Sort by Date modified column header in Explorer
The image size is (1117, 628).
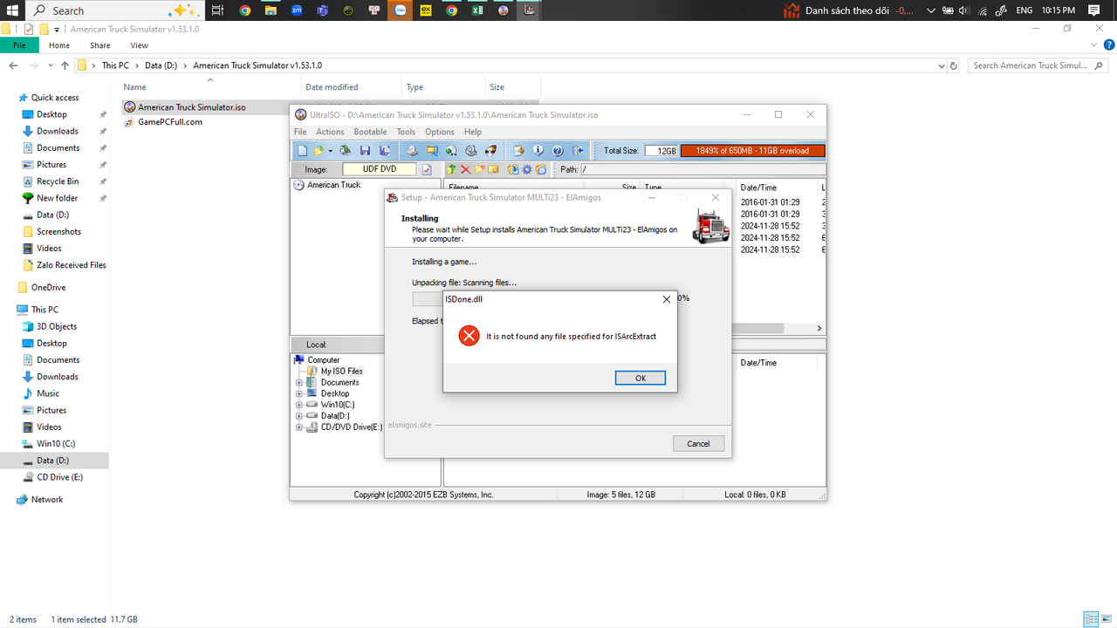click(x=332, y=87)
